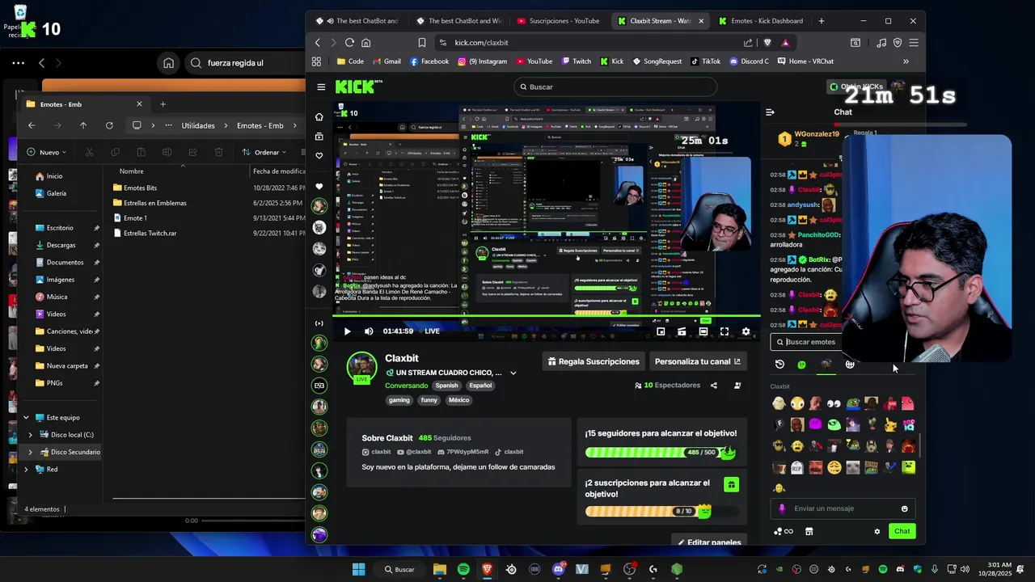Screen dimensions: 1035x582
Task: Click Brave shields lion icon
Action: click(x=767, y=43)
